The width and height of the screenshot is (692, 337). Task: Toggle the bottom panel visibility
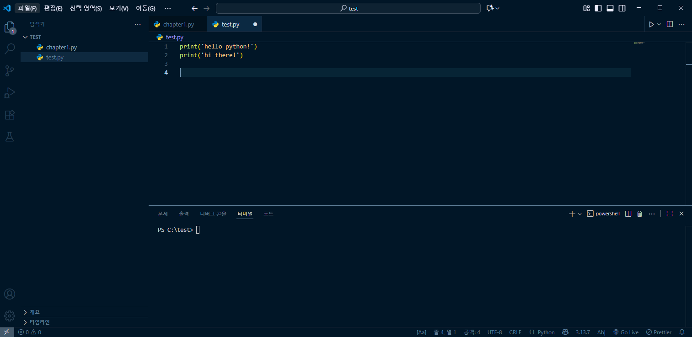point(610,8)
